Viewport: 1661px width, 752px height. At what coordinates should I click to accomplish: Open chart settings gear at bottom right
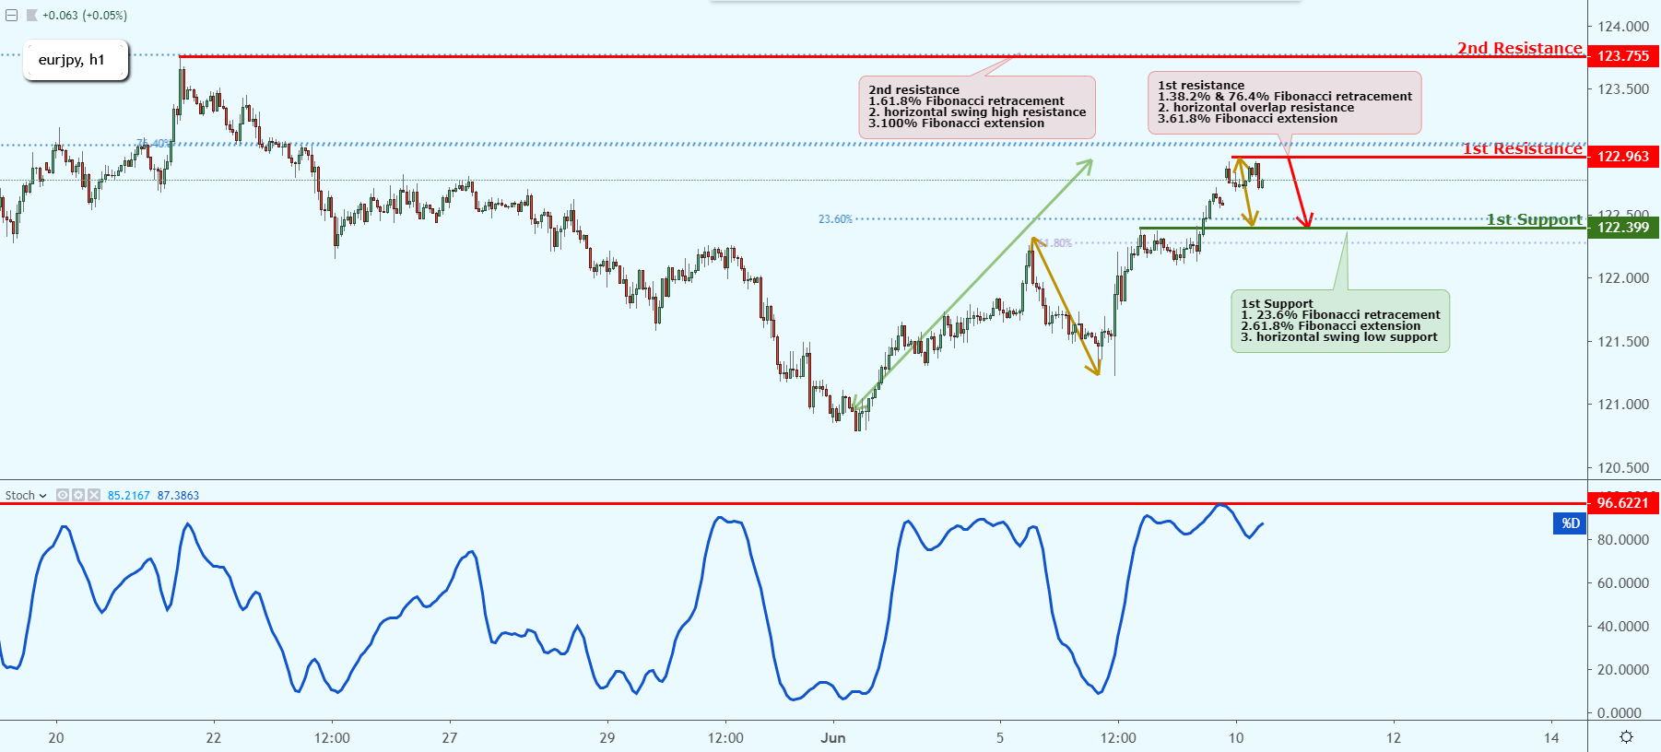point(1626,737)
